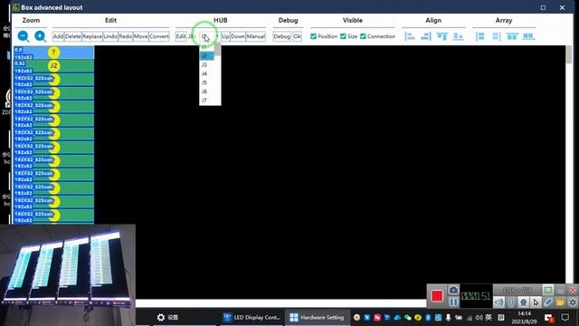
Task: Click the pause recording button
Action: 453,302
